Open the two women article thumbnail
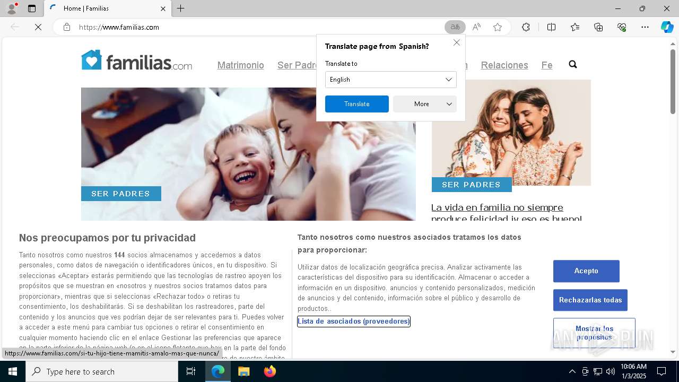Viewport: 679px width, 382px height. click(x=511, y=133)
